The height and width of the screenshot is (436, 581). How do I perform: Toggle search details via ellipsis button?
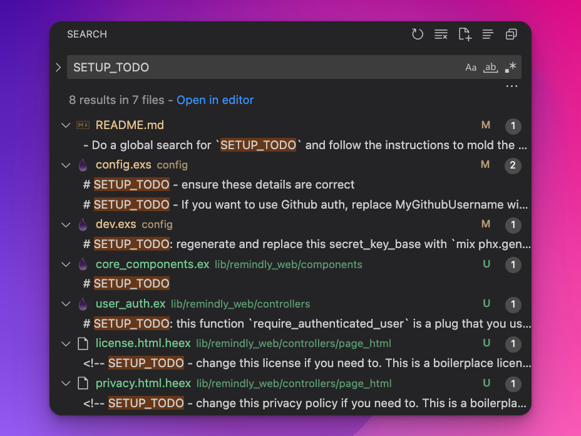[x=512, y=86]
